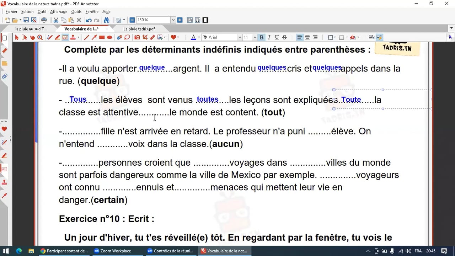Align text center
Viewport: 455px width, 256px height.
tap(307, 37)
